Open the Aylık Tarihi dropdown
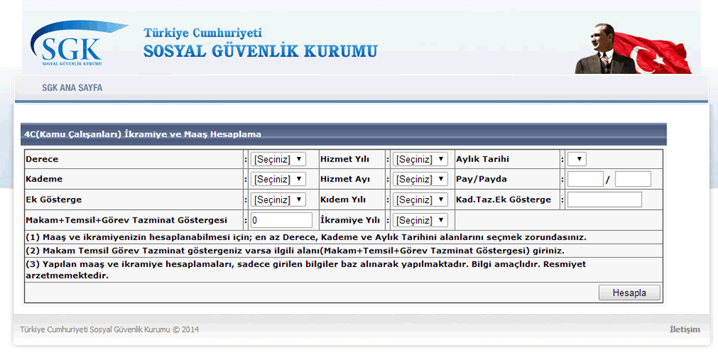The width and height of the screenshot is (718, 355). tap(577, 159)
